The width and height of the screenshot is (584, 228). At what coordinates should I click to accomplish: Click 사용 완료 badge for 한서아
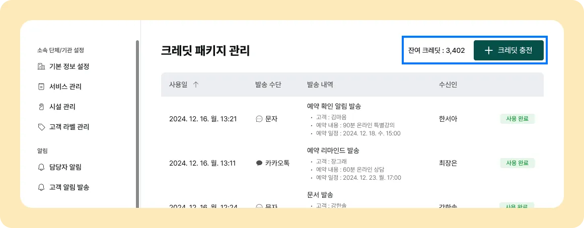[518, 119]
